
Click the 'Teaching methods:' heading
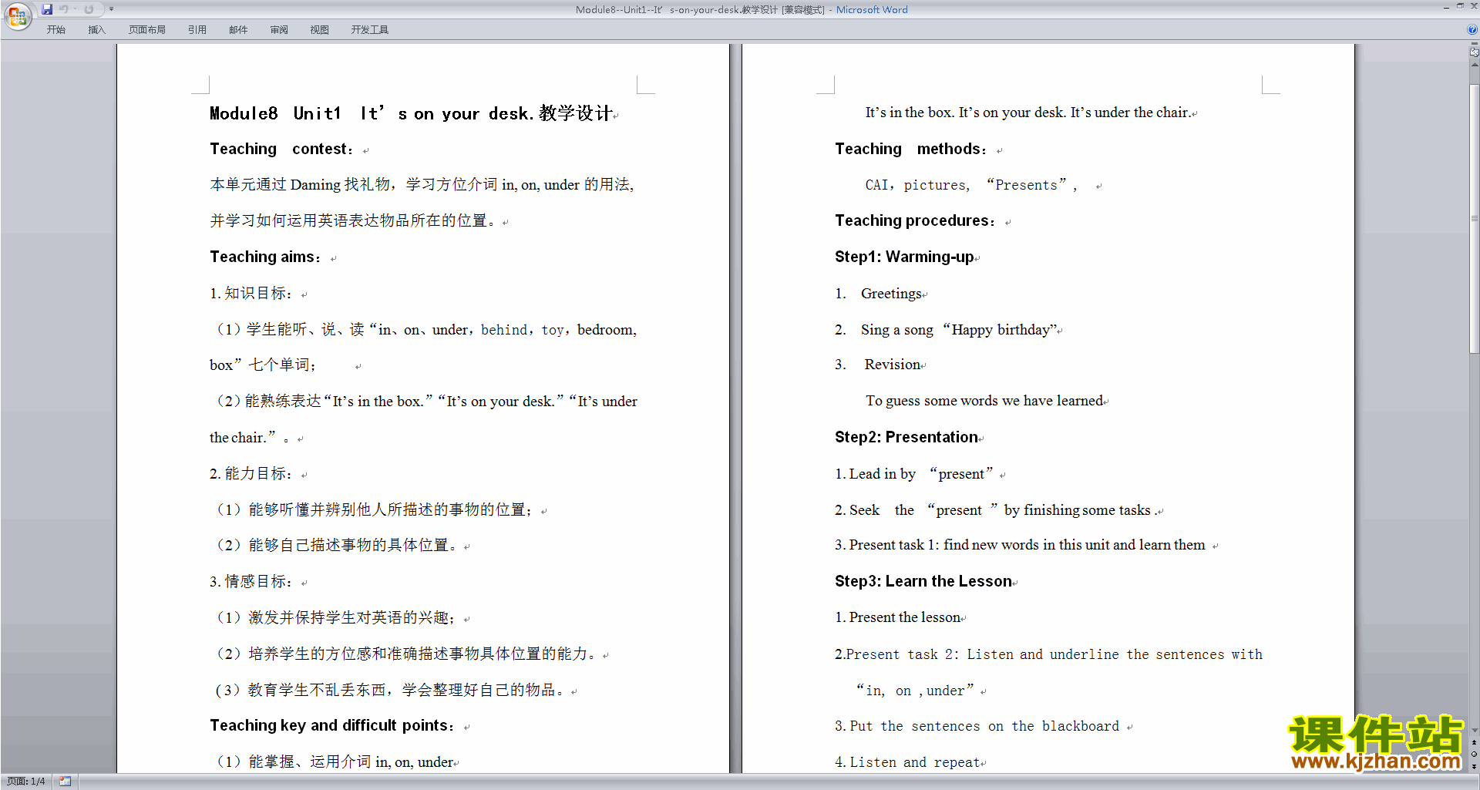[x=911, y=149]
